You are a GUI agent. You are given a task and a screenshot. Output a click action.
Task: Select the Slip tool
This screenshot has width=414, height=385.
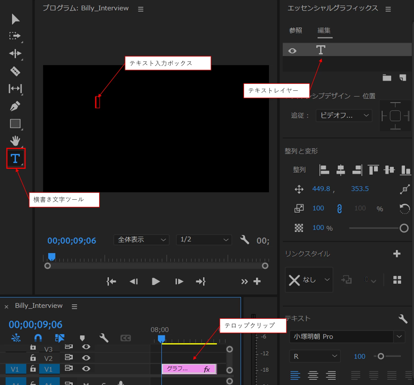tap(15, 89)
